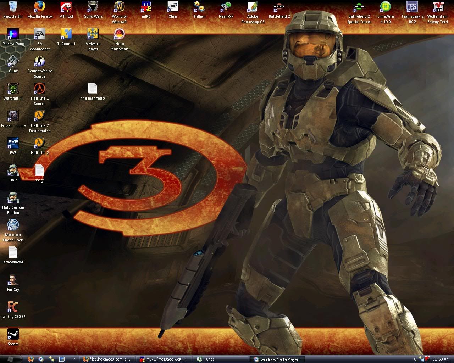Image resolution: width=454 pixels, height=363 pixels.
Task: Select the Frozen Throne desktop icon
Action: pyautogui.click(x=13, y=119)
